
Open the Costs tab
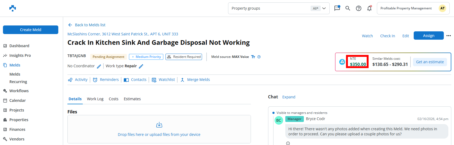pyautogui.click(x=113, y=99)
